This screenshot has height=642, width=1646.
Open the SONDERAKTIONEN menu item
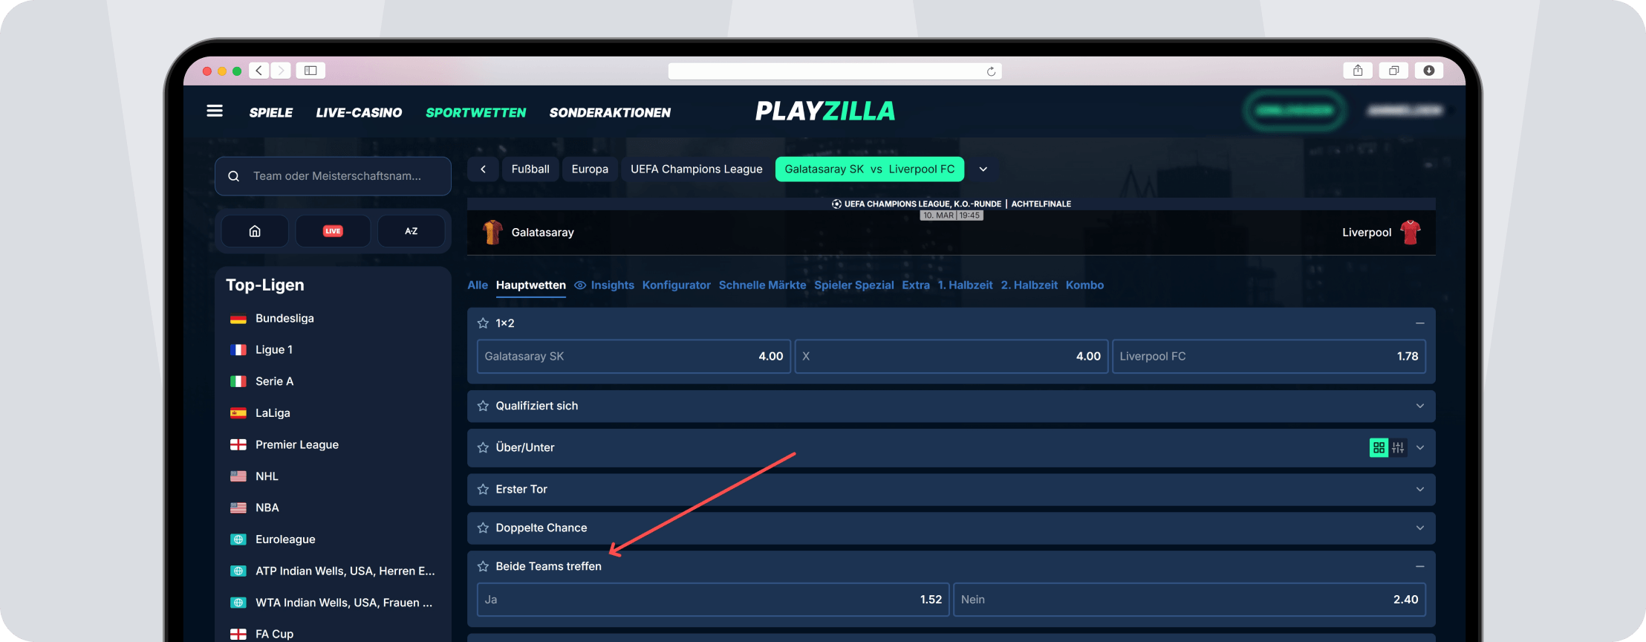coord(610,112)
